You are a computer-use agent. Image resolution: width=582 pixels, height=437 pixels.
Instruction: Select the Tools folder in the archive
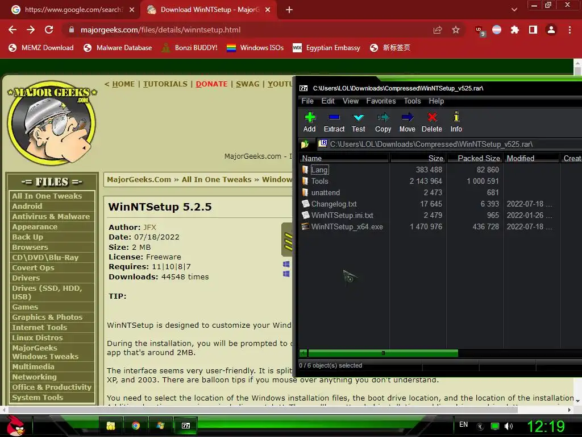[319, 181]
